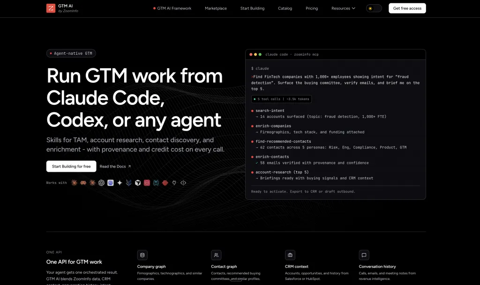Click the blue vertical bars integration icon
Screen dimensions: 480x285
129,183
